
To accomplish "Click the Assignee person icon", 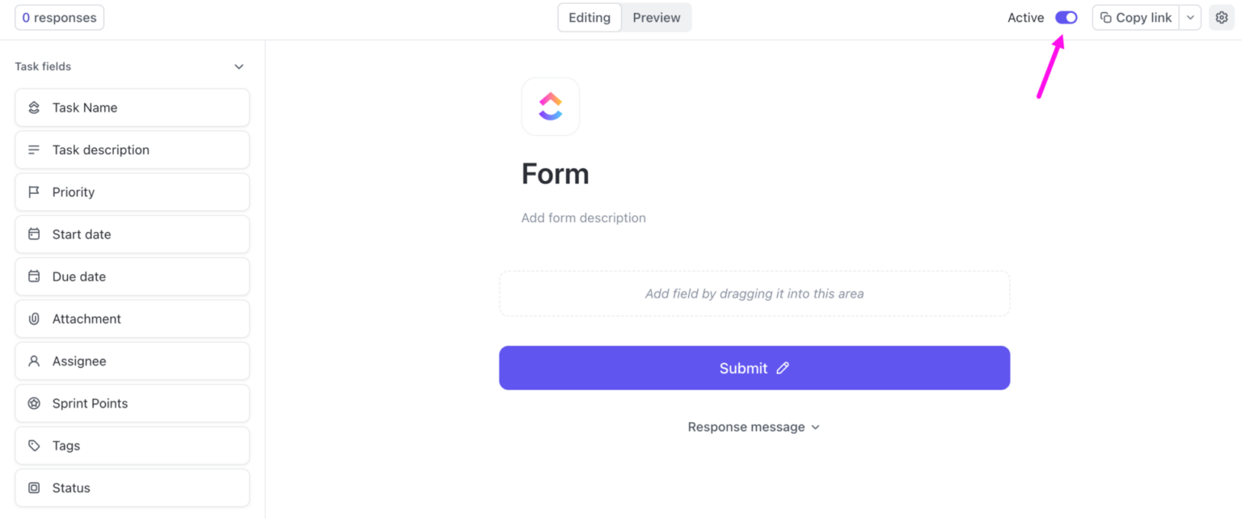I will click(x=33, y=361).
